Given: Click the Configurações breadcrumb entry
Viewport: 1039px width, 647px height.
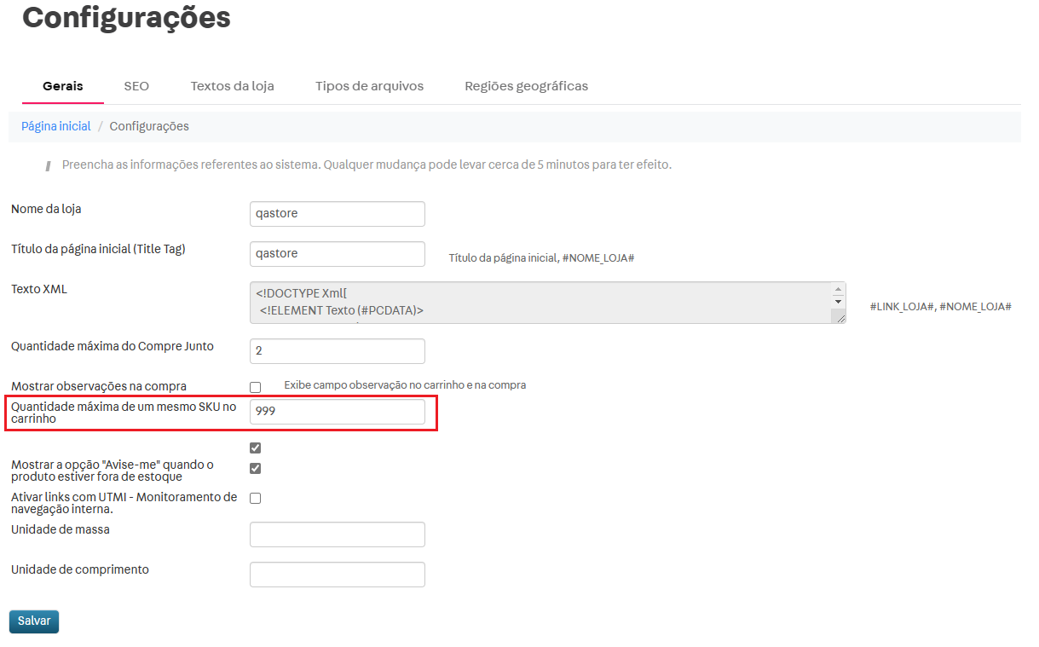Looking at the screenshot, I should 148,125.
